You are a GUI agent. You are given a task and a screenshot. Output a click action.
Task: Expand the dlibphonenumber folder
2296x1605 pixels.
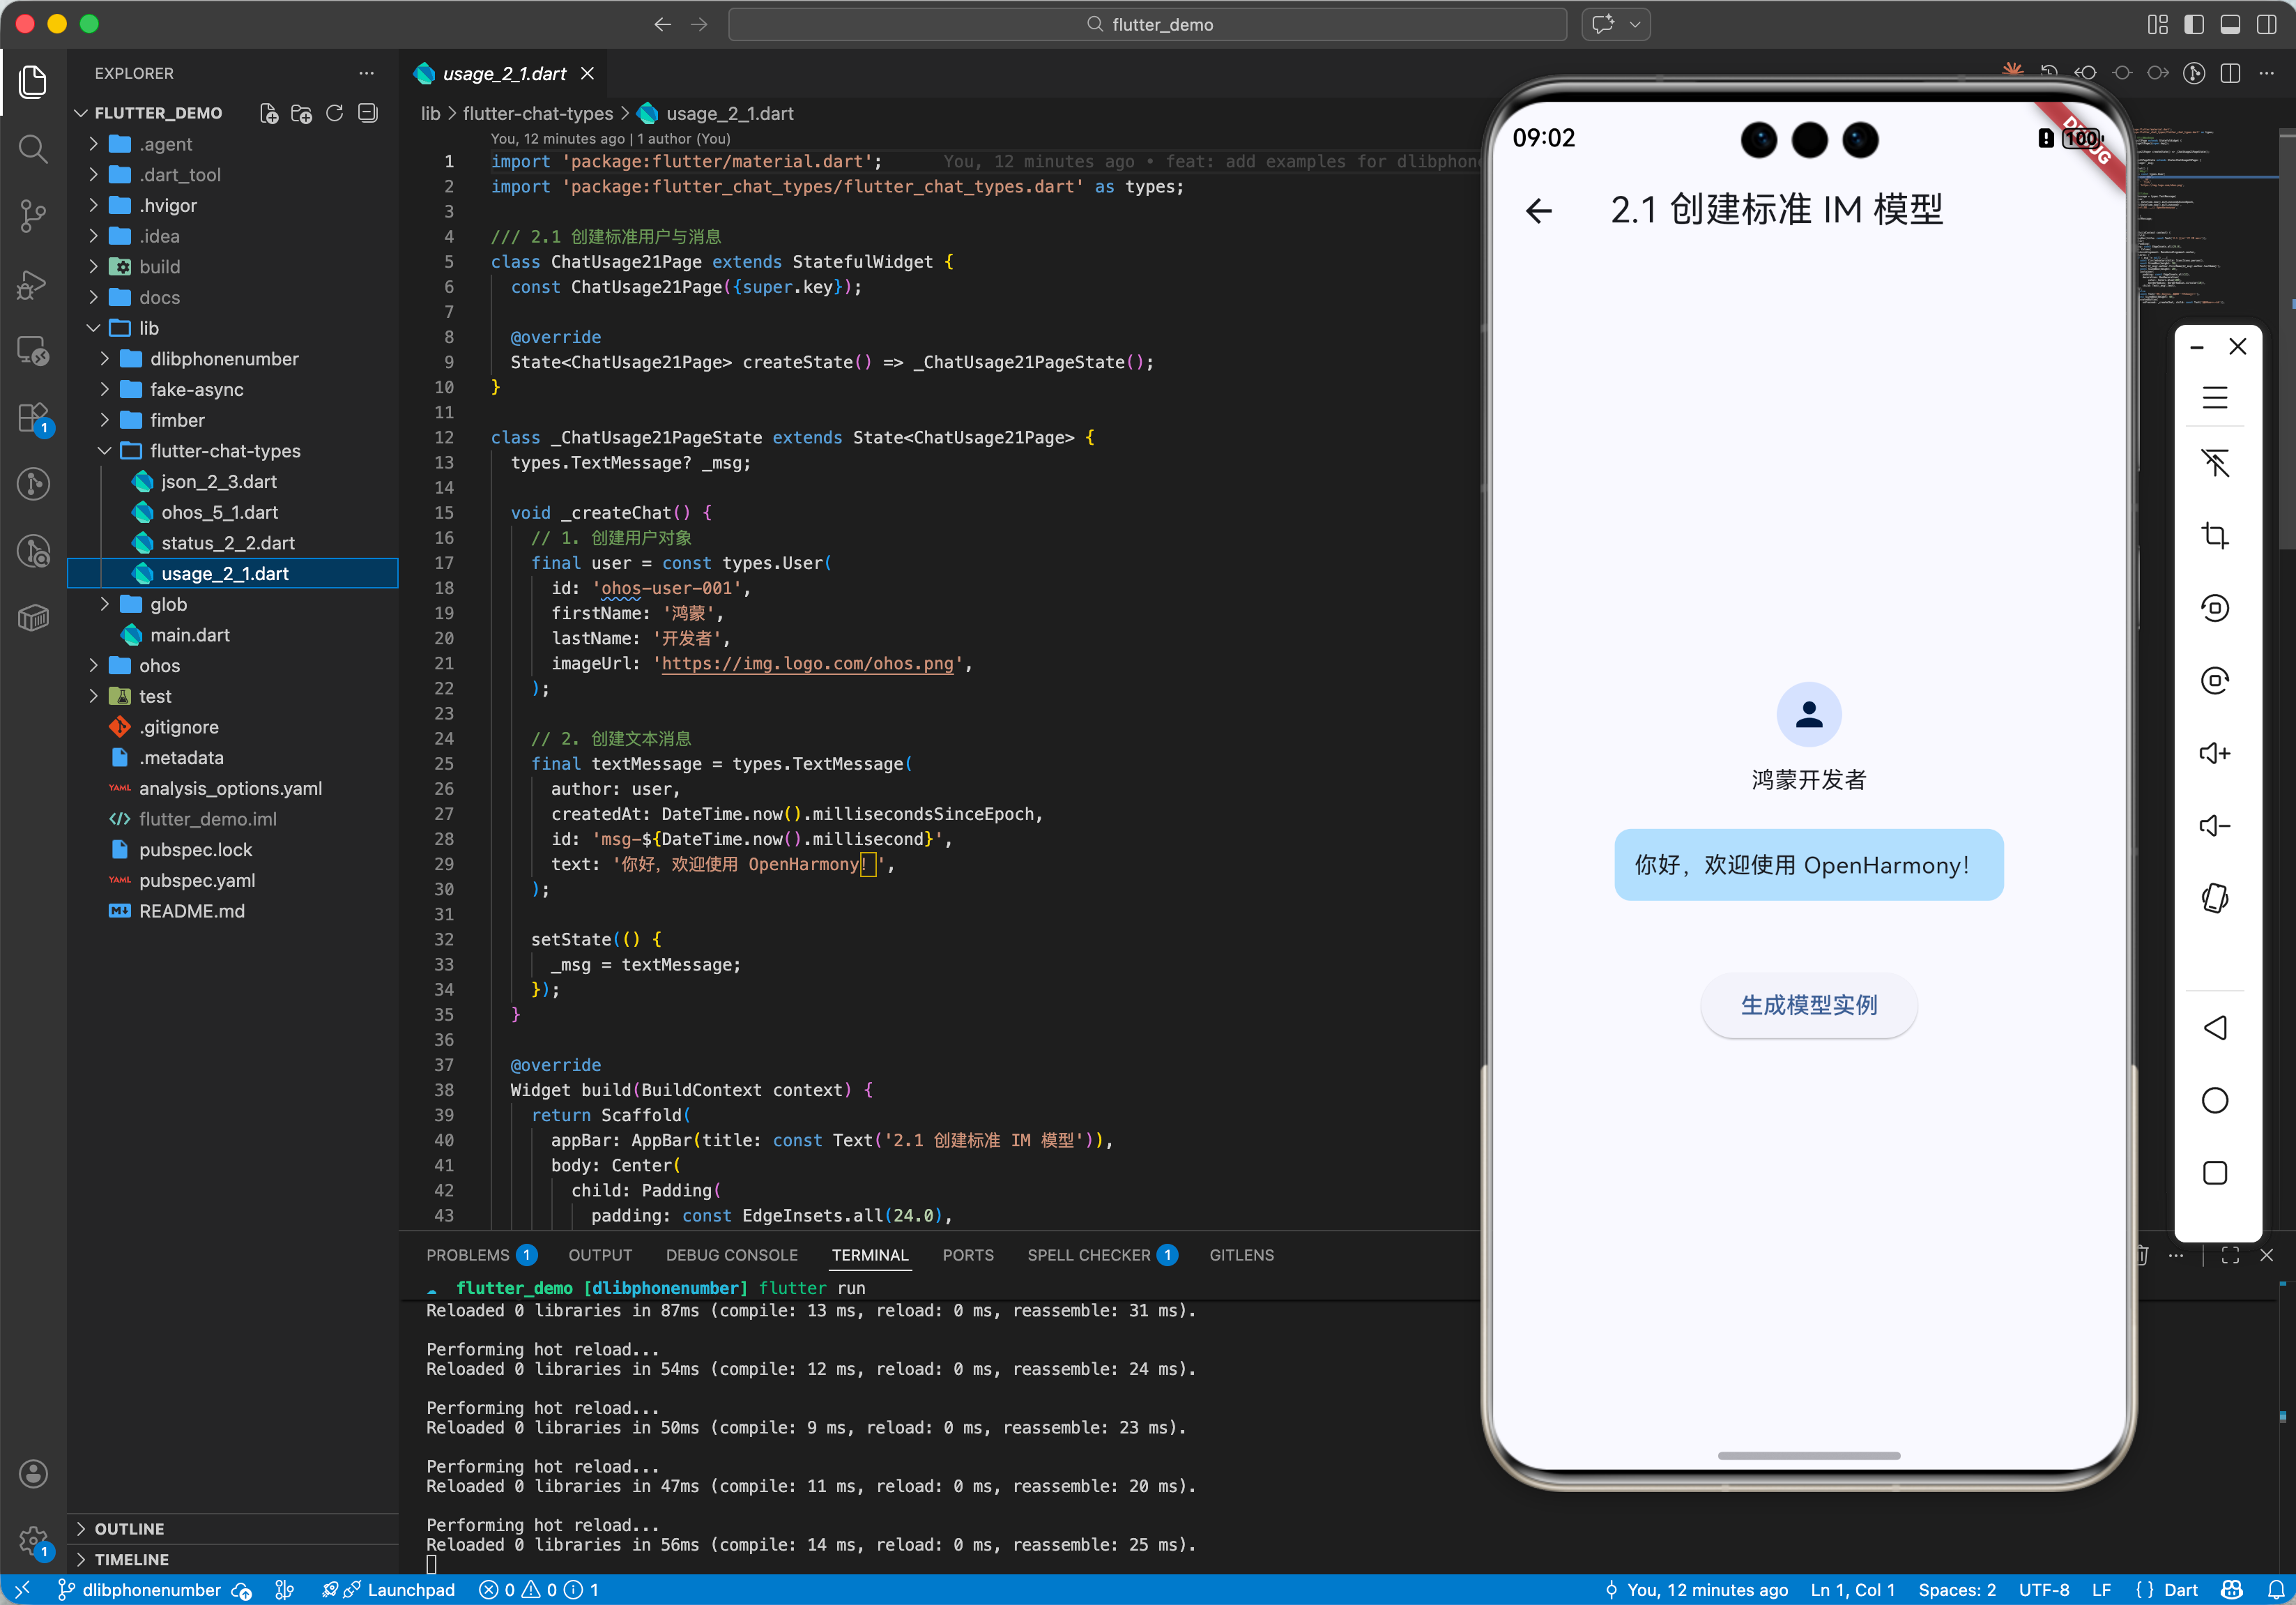click(224, 359)
